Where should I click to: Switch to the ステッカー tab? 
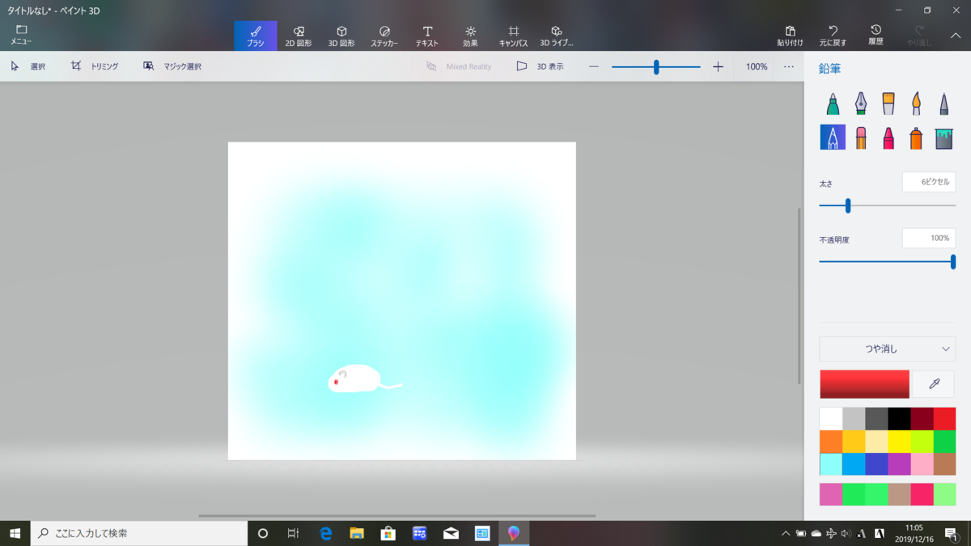coord(384,36)
